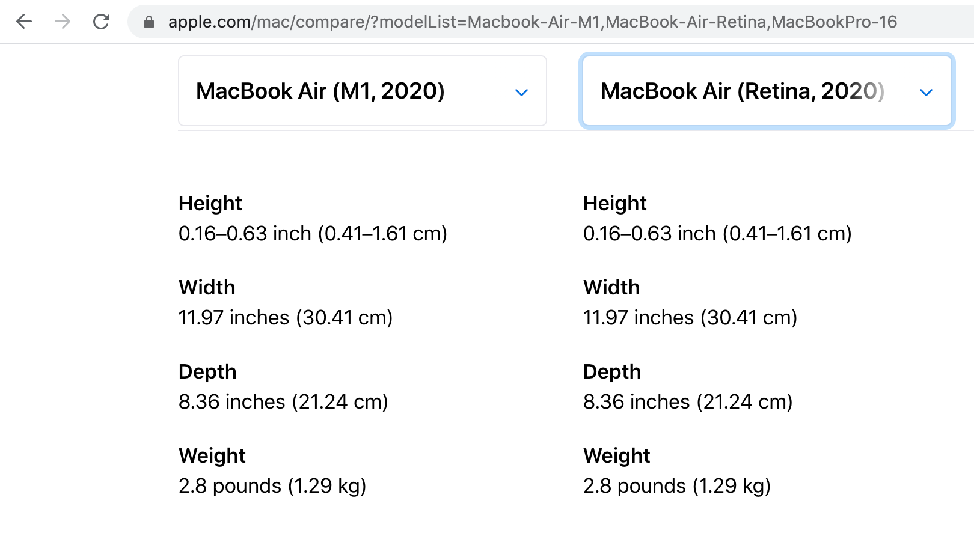Viewport: 974px width, 560px height.
Task: Click the browser back arrow
Action: click(24, 22)
